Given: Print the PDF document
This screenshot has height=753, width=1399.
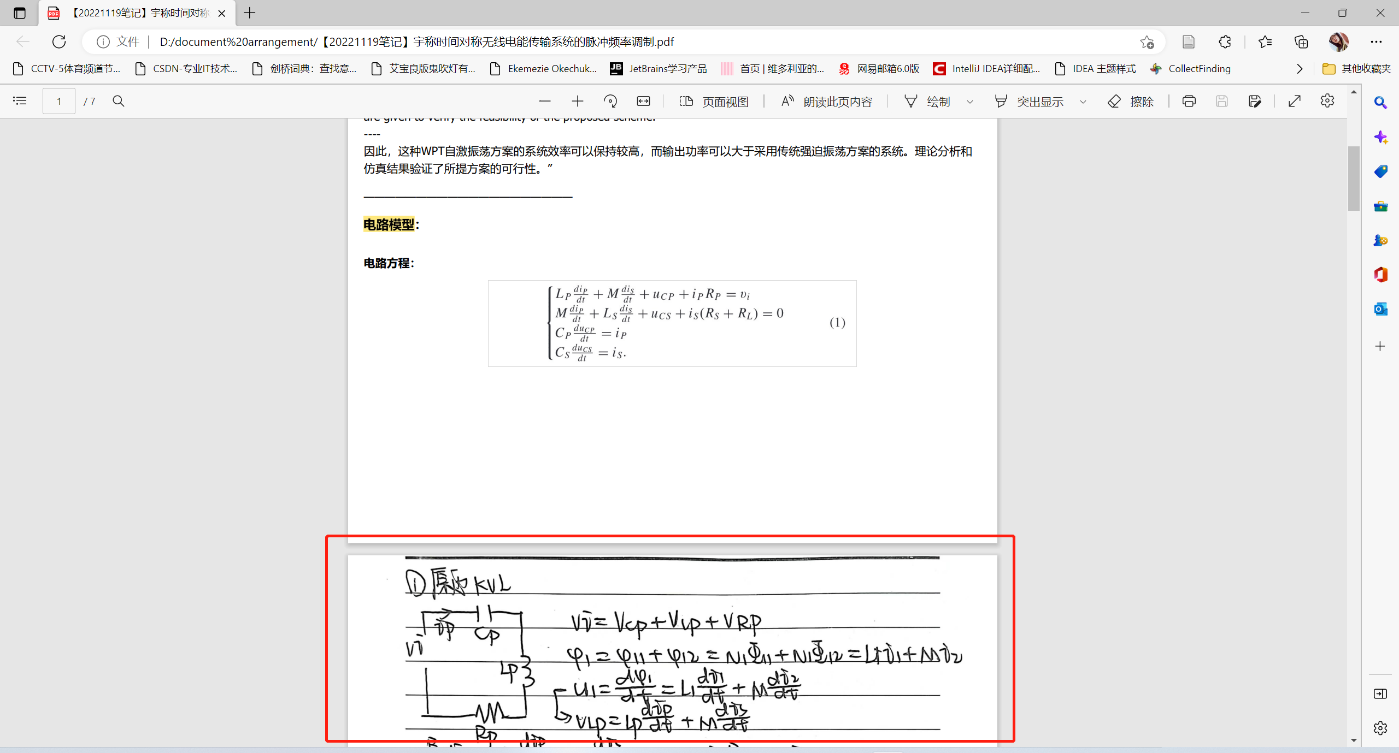Looking at the screenshot, I should pyautogui.click(x=1189, y=101).
